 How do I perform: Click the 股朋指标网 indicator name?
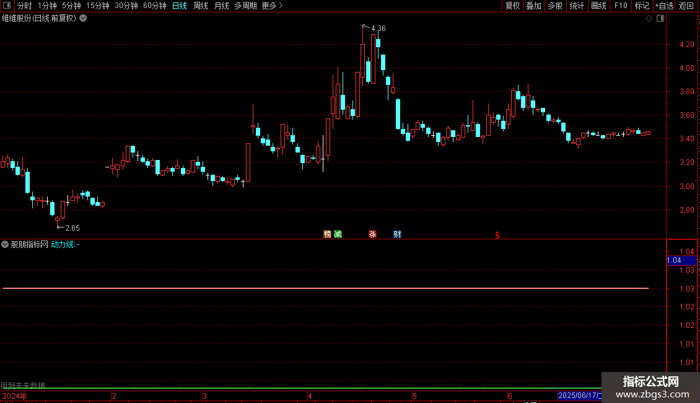30,244
